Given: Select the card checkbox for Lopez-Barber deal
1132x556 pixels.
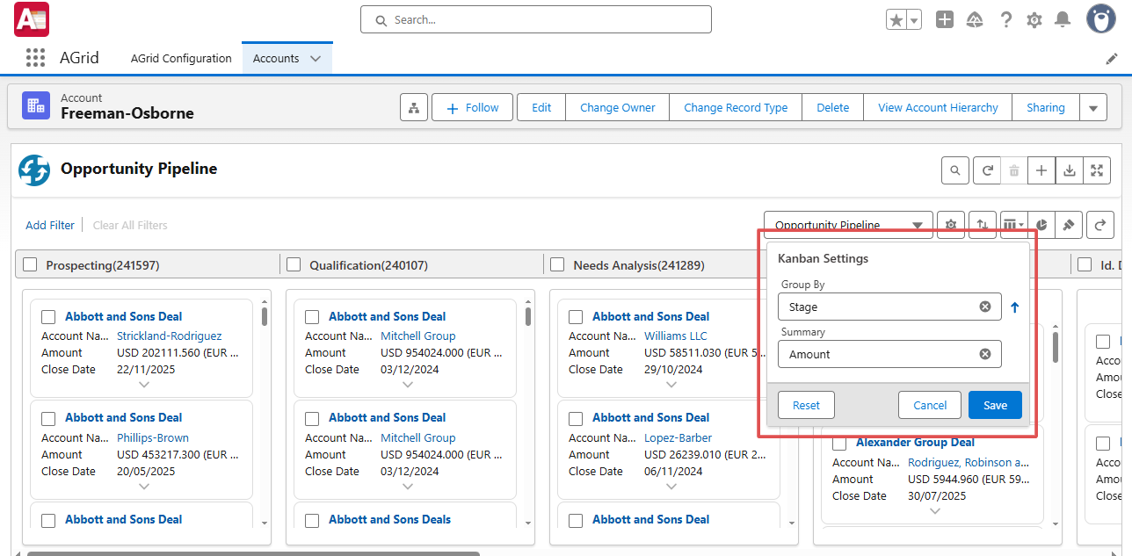Looking at the screenshot, I should coord(576,418).
